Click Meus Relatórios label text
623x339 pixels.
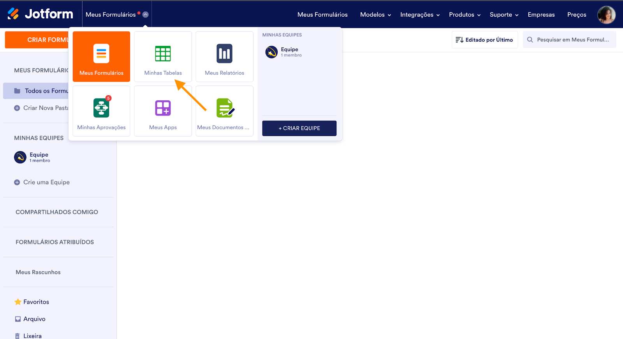(x=224, y=73)
